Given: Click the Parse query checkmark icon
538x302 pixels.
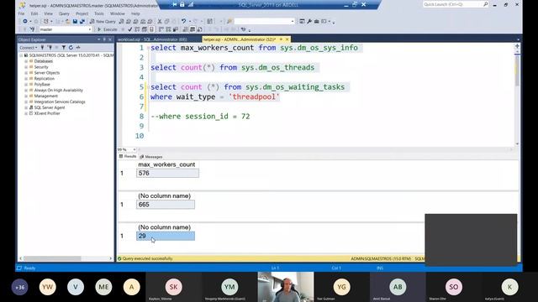Looking at the screenshot, I should [130, 29].
